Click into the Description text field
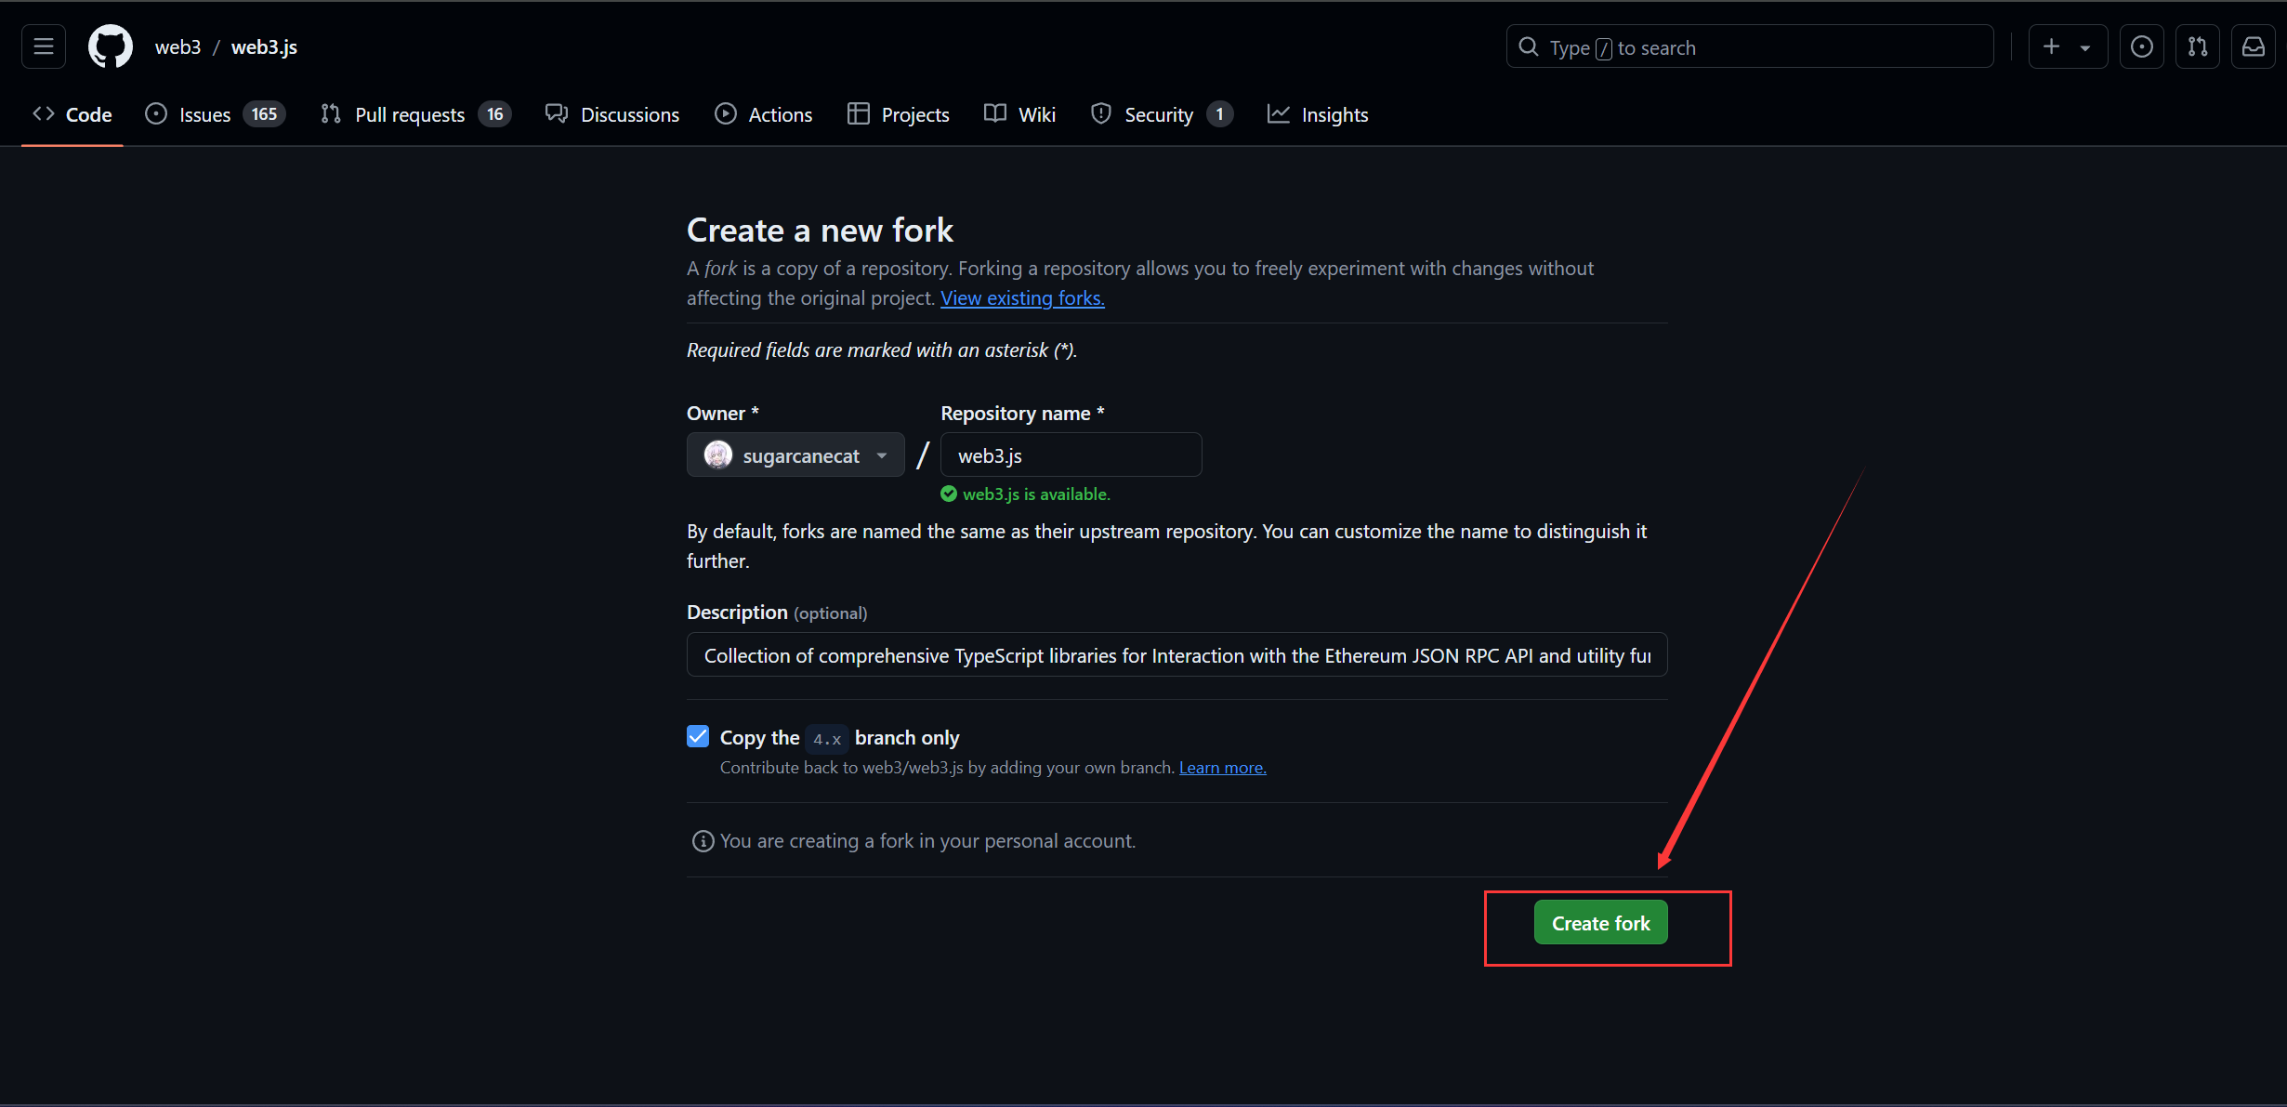2287x1107 pixels. [1176, 655]
